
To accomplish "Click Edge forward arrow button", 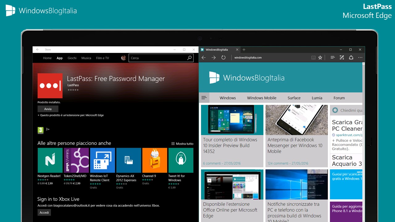I will point(214,58).
